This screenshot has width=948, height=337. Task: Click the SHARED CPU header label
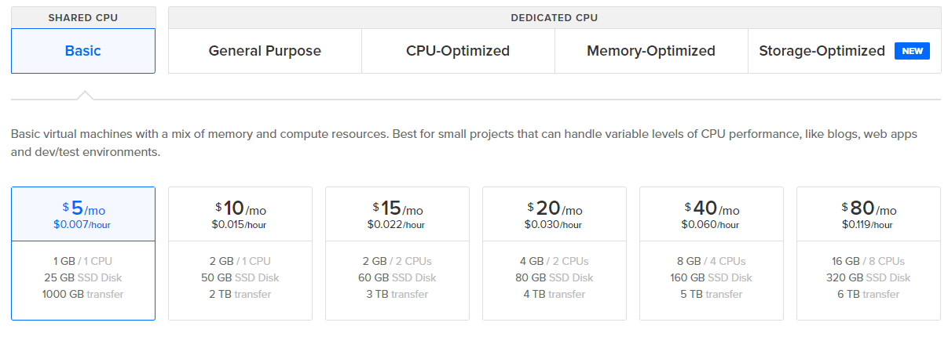point(83,17)
